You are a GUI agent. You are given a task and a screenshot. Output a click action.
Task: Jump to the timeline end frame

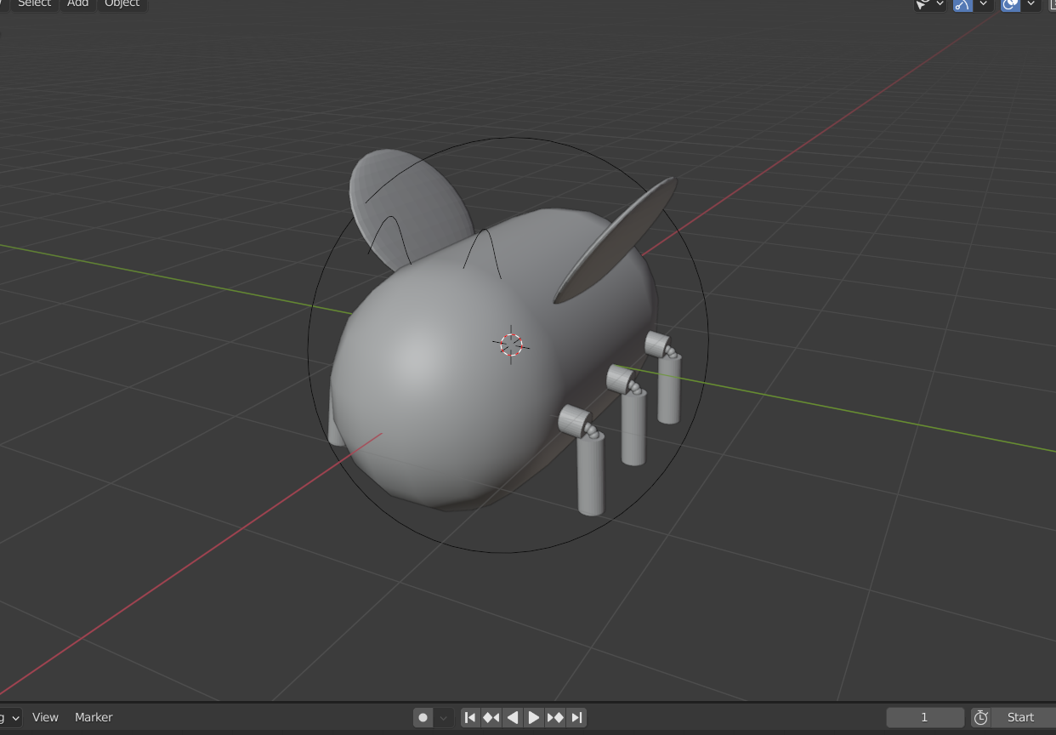point(576,717)
